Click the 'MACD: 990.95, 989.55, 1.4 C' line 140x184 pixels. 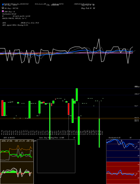[x=14, y=18]
